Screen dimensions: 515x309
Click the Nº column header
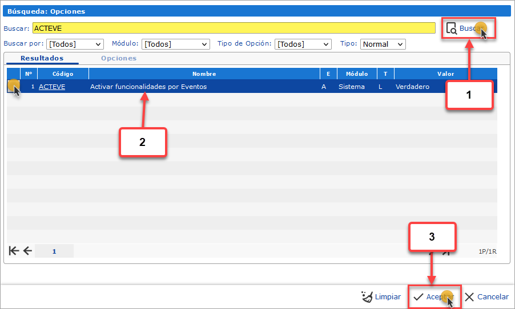pyautogui.click(x=29, y=74)
